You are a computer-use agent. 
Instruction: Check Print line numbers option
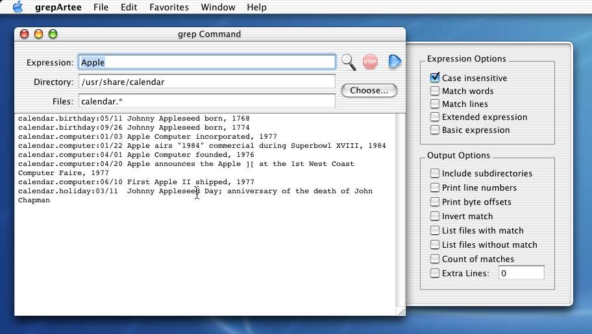[435, 188]
